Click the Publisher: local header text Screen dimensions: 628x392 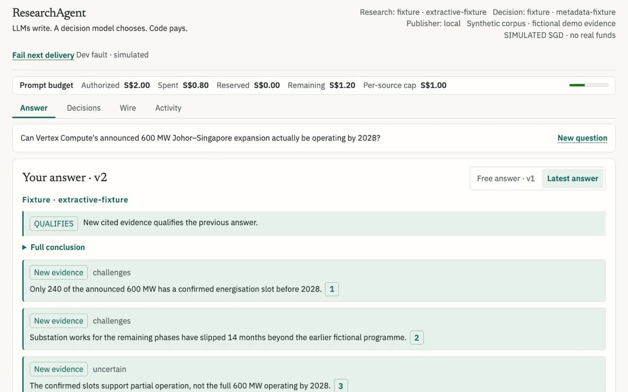click(x=433, y=24)
